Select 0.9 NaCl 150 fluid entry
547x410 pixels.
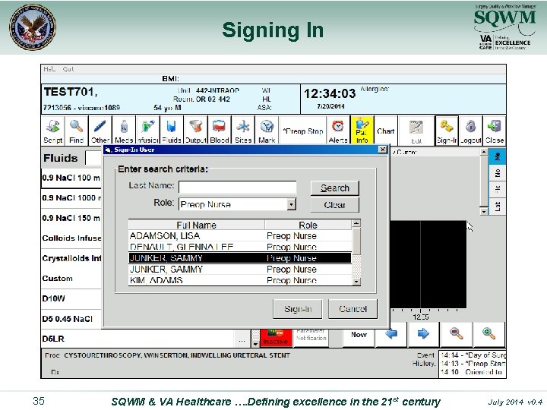(71, 218)
